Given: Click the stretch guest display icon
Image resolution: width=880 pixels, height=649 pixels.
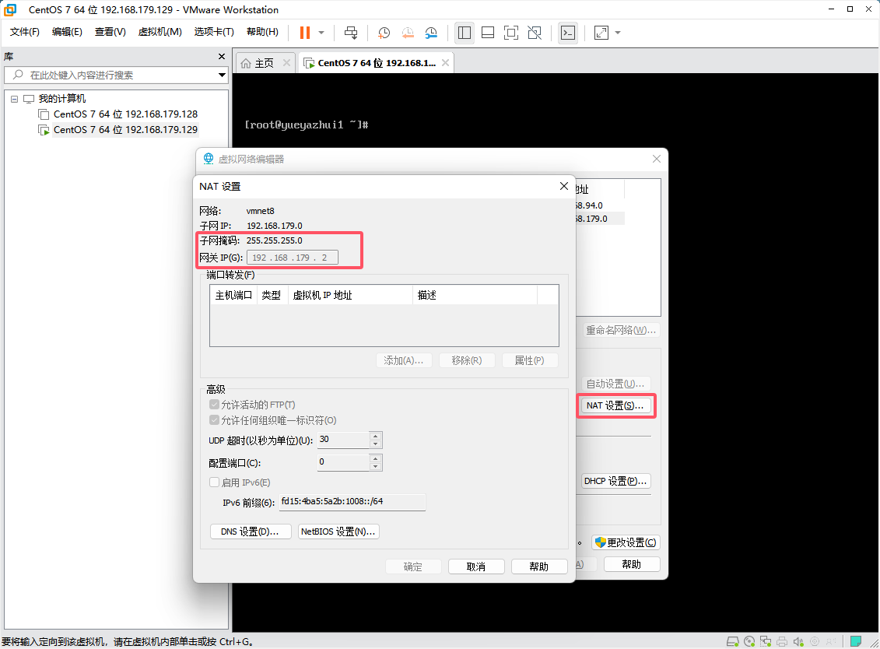Looking at the screenshot, I should (x=601, y=33).
